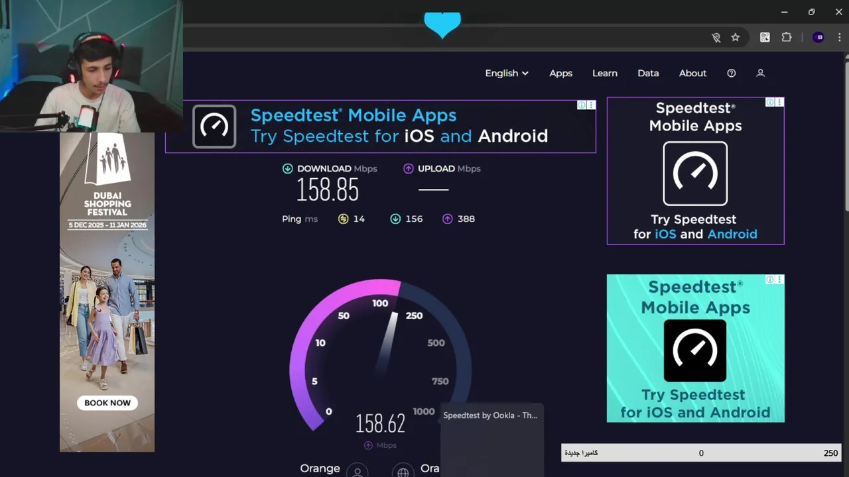
Task: Bookmark this page with the star icon
Action: pos(735,38)
